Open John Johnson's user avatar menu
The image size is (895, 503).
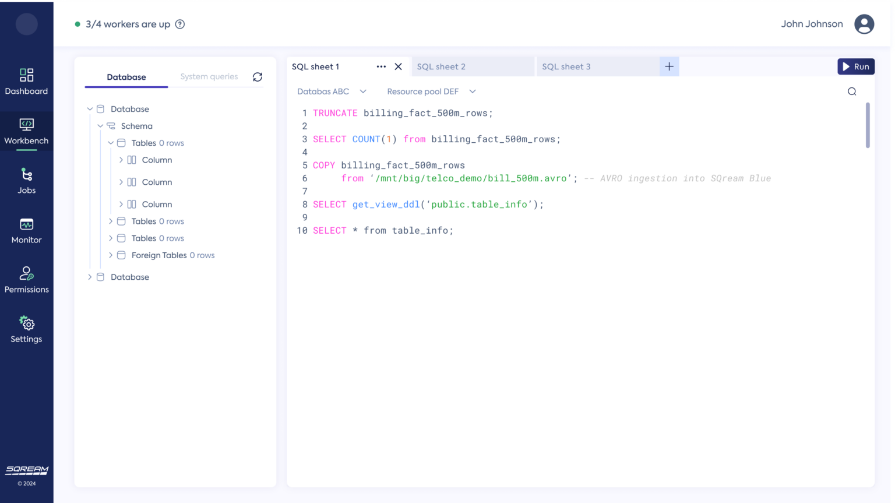tap(864, 24)
